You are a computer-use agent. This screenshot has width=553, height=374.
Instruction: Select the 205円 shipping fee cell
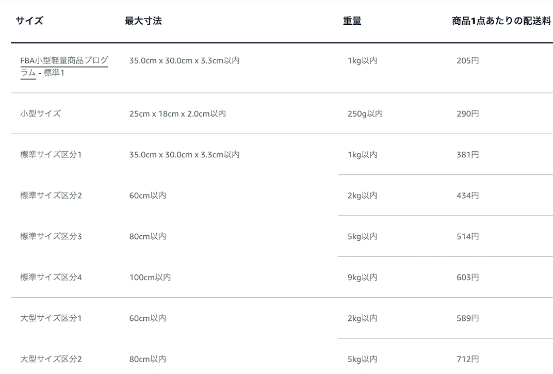[467, 61]
